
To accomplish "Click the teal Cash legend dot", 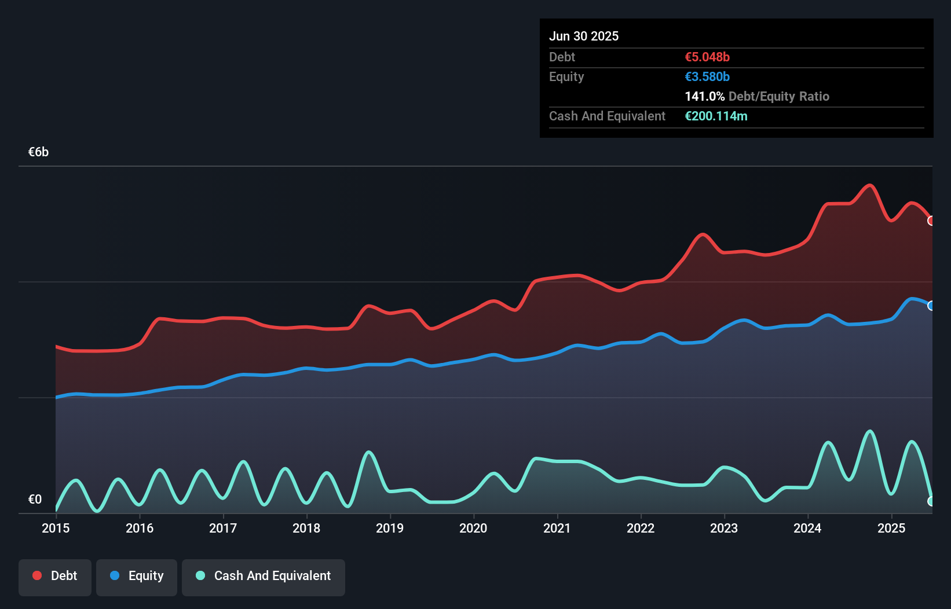I will pyautogui.click(x=200, y=575).
